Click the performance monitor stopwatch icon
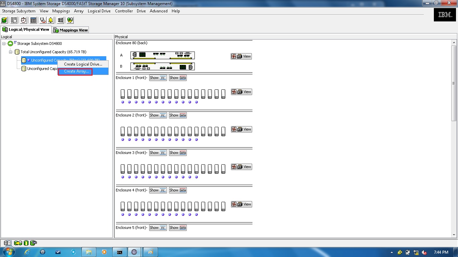 point(23,20)
